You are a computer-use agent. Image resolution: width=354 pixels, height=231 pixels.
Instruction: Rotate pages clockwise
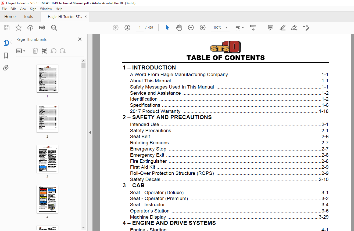(x=63, y=51)
